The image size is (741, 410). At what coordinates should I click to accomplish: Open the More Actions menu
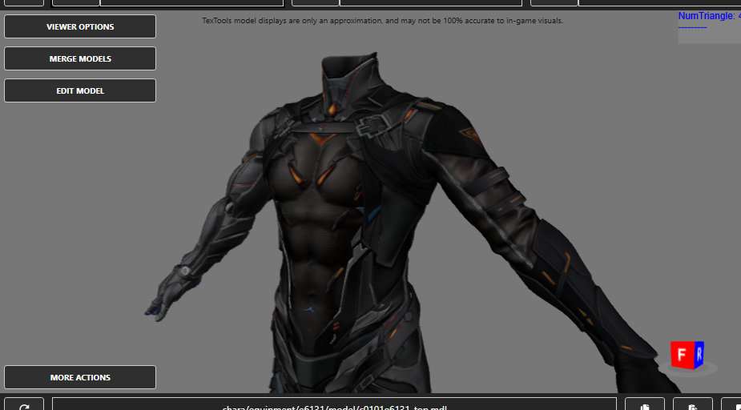tap(80, 377)
